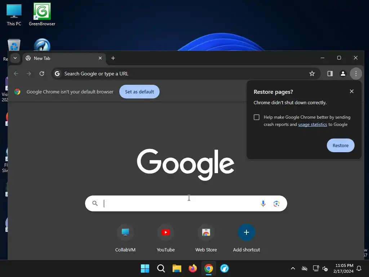Screen dimensions: 369x277
Task: Search by image with Google Lens icon
Action: [x=276, y=203]
